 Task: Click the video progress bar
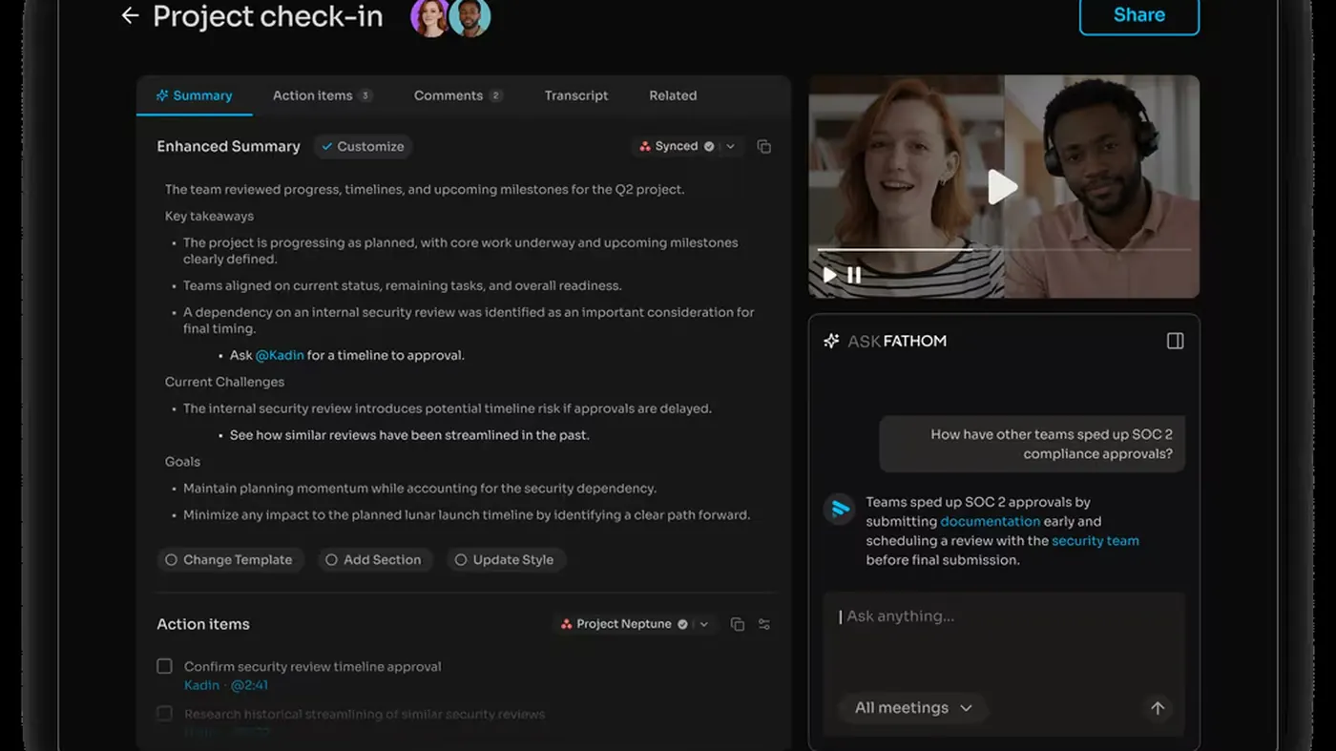point(1004,250)
